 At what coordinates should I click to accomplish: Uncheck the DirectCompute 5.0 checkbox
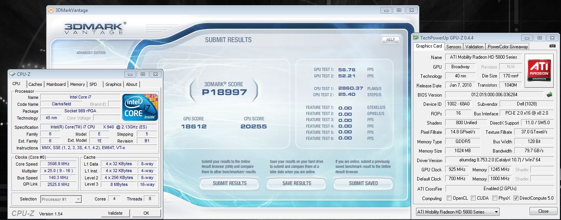click(516, 198)
